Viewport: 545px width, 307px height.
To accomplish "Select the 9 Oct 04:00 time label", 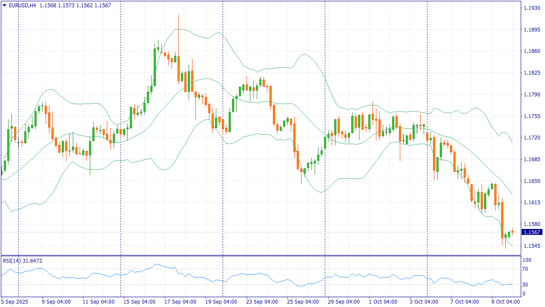I will [505, 301].
